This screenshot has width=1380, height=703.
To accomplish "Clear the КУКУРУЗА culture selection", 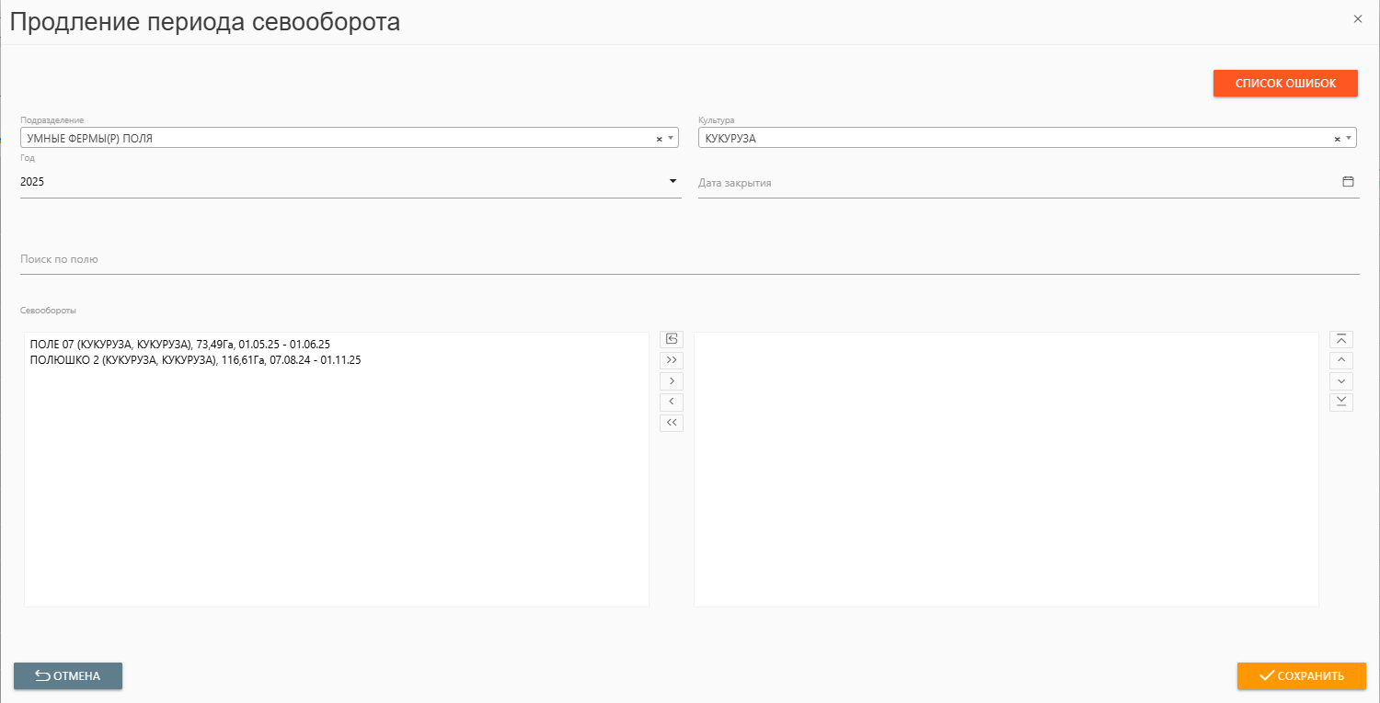I will pyautogui.click(x=1337, y=139).
